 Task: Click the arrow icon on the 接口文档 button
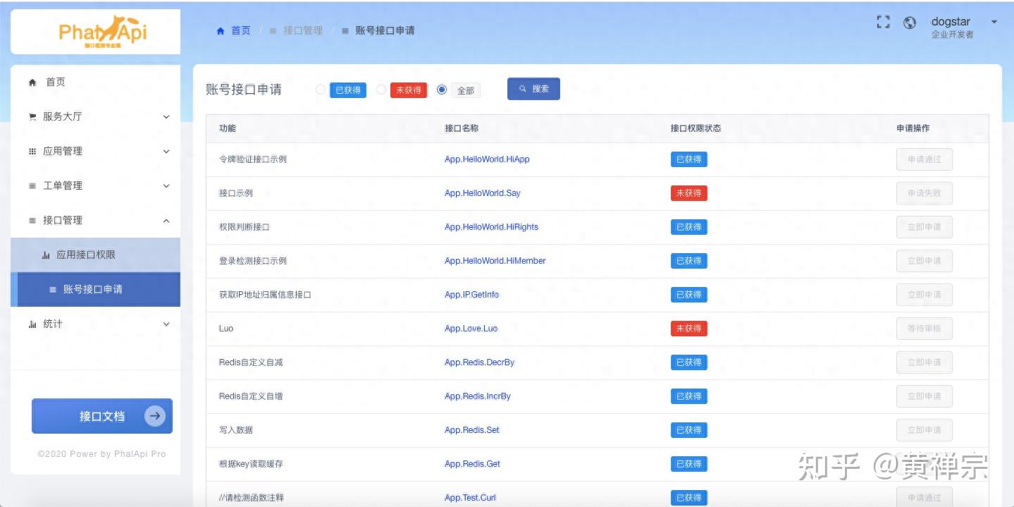[154, 416]
